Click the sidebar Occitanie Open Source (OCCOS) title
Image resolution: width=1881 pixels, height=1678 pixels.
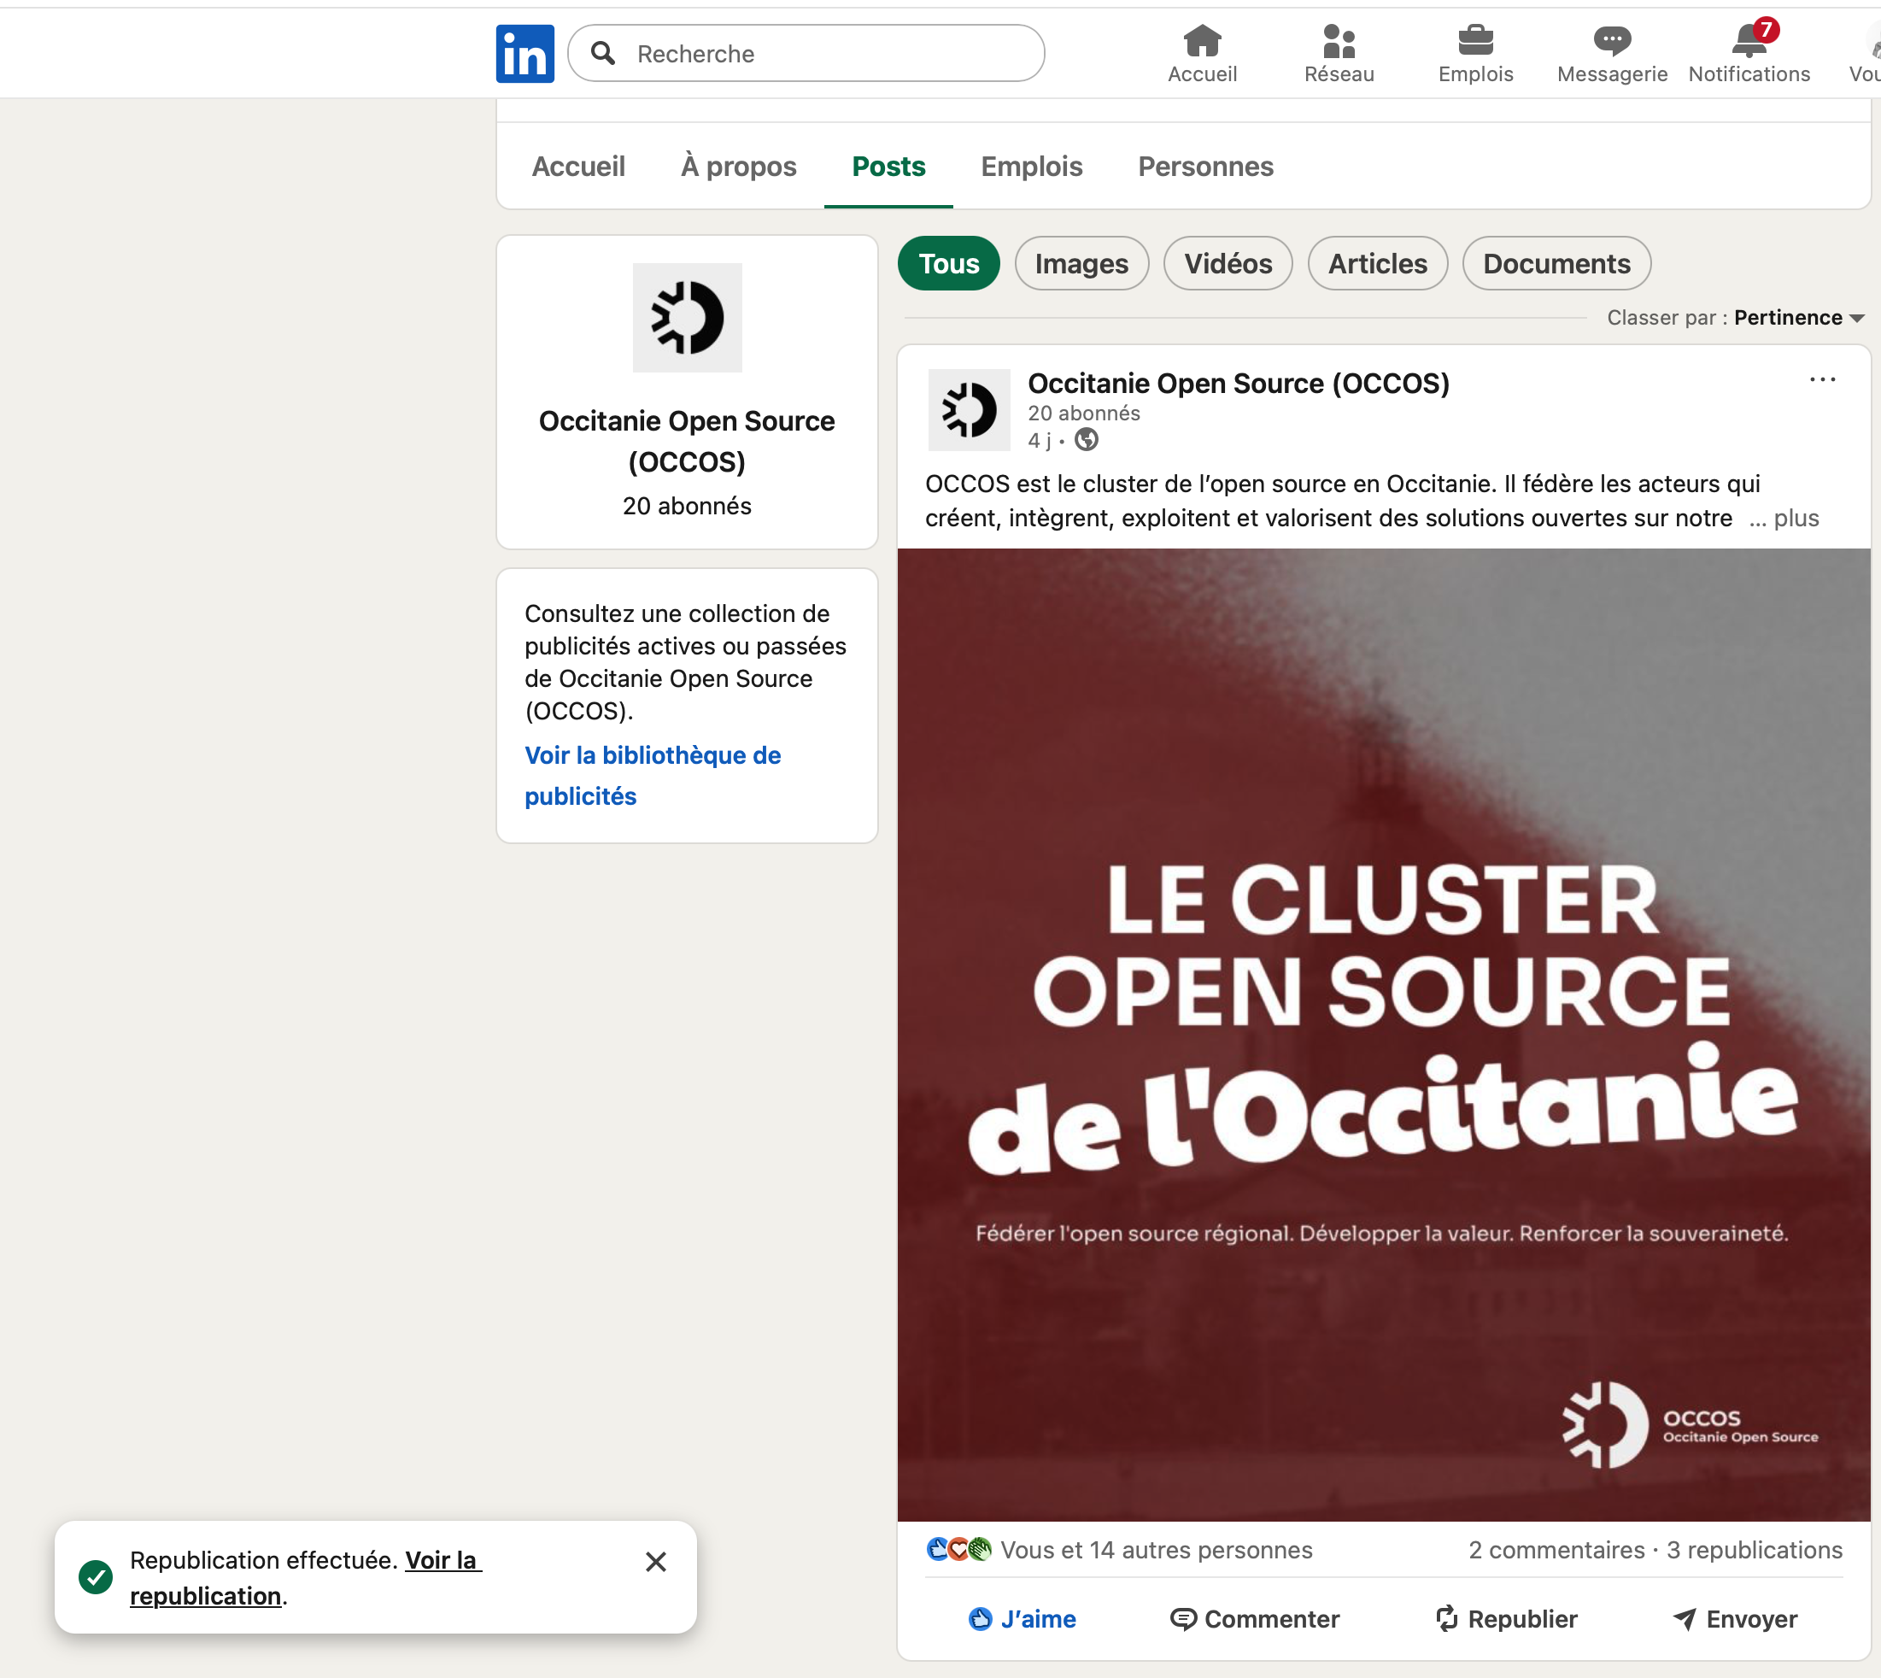click(x=688, y=441)
